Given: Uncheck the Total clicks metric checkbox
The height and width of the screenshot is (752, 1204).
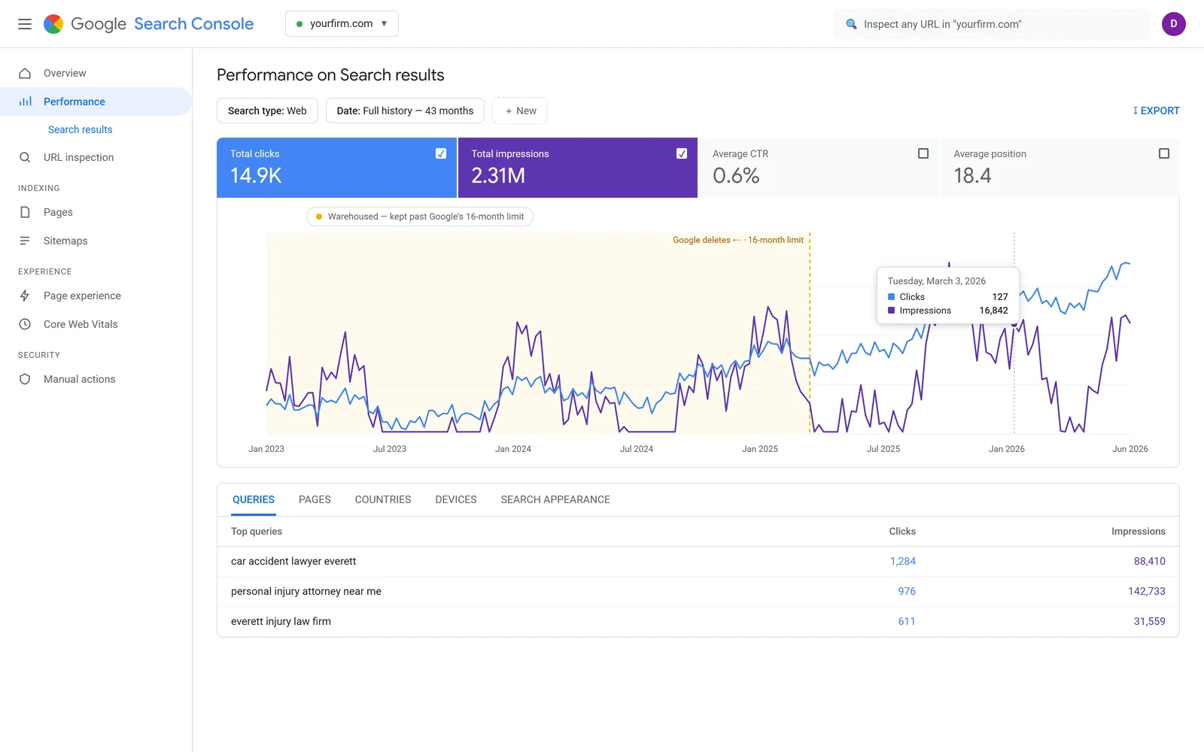Looking at the screenshot, I should (x=441, y=153).
